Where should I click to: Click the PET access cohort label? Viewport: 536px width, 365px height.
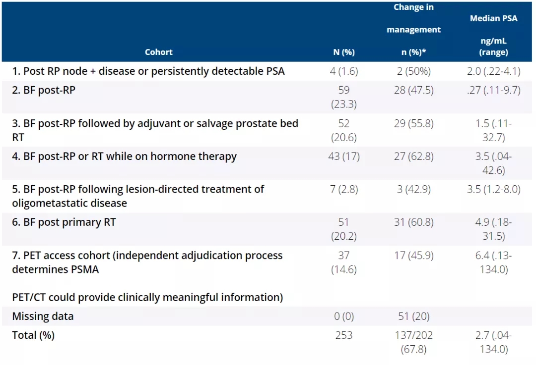[x=147, y=262]
